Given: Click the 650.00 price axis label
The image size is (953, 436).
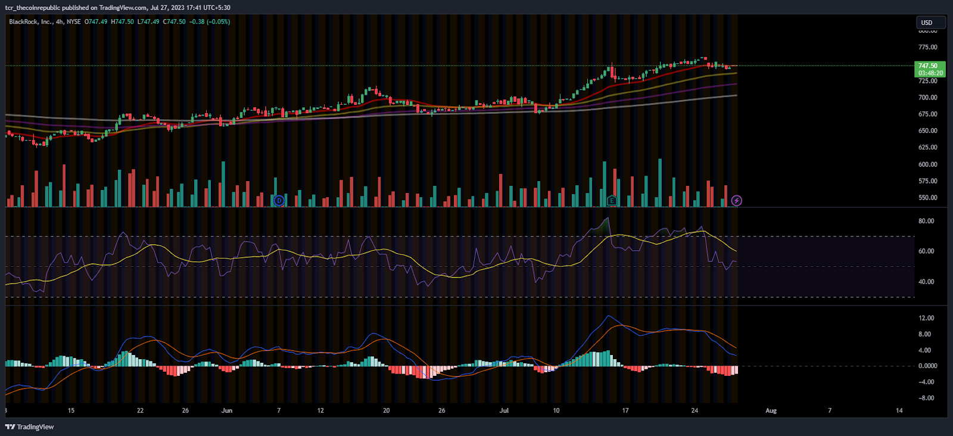Looking at the screenshot, I should pos(928,130).
